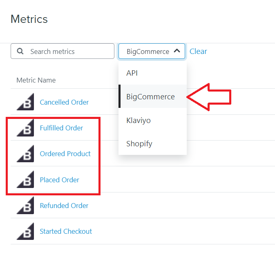Click the Metric Name column header
The width and height of the screenshot is (275, 264).
[x=36, y=80]
